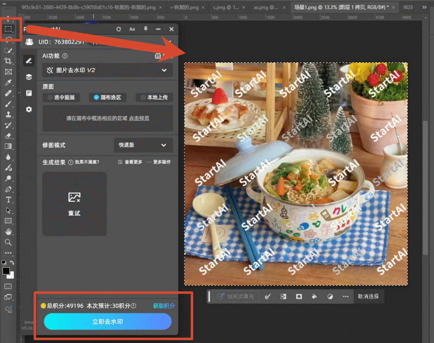434x343 pixels.
Task: Select the 画布选区 radio option
Action: (x=108, y=97)
